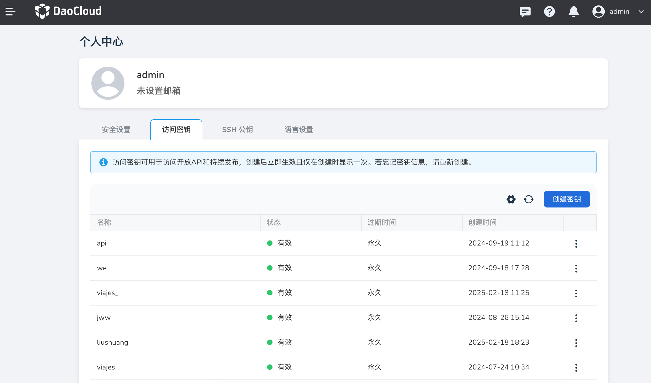Open the hamburger menu icon

(x=11, y=12)
